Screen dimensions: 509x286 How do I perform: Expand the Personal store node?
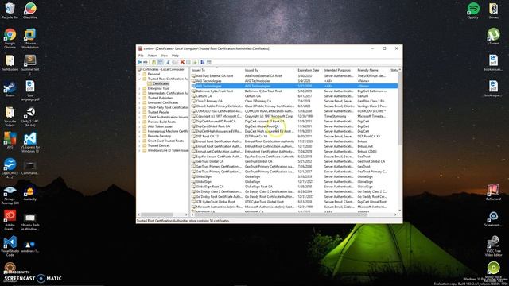click(140, 74)
